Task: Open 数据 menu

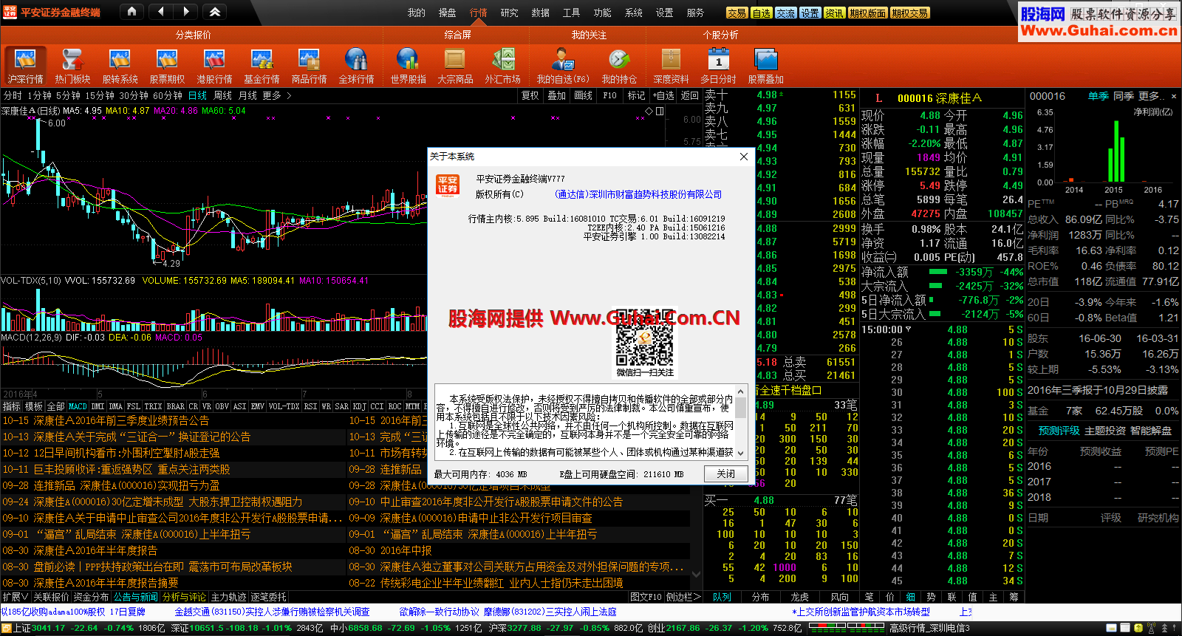Action: coord(541,13)
